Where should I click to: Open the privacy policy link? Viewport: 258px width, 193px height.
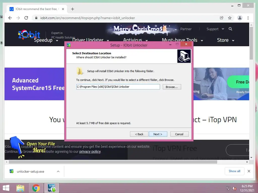tap(90, 152)
